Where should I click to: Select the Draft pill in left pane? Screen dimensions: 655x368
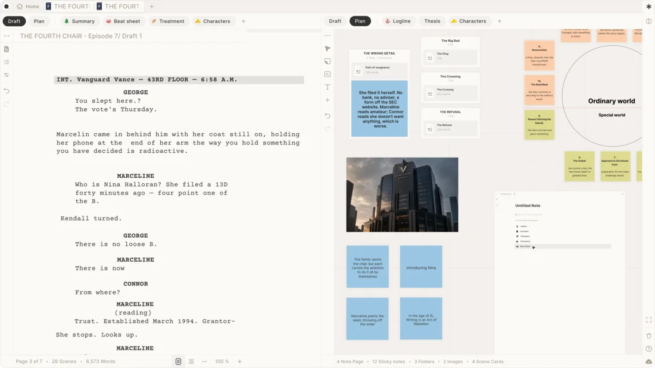click(14, 21)
